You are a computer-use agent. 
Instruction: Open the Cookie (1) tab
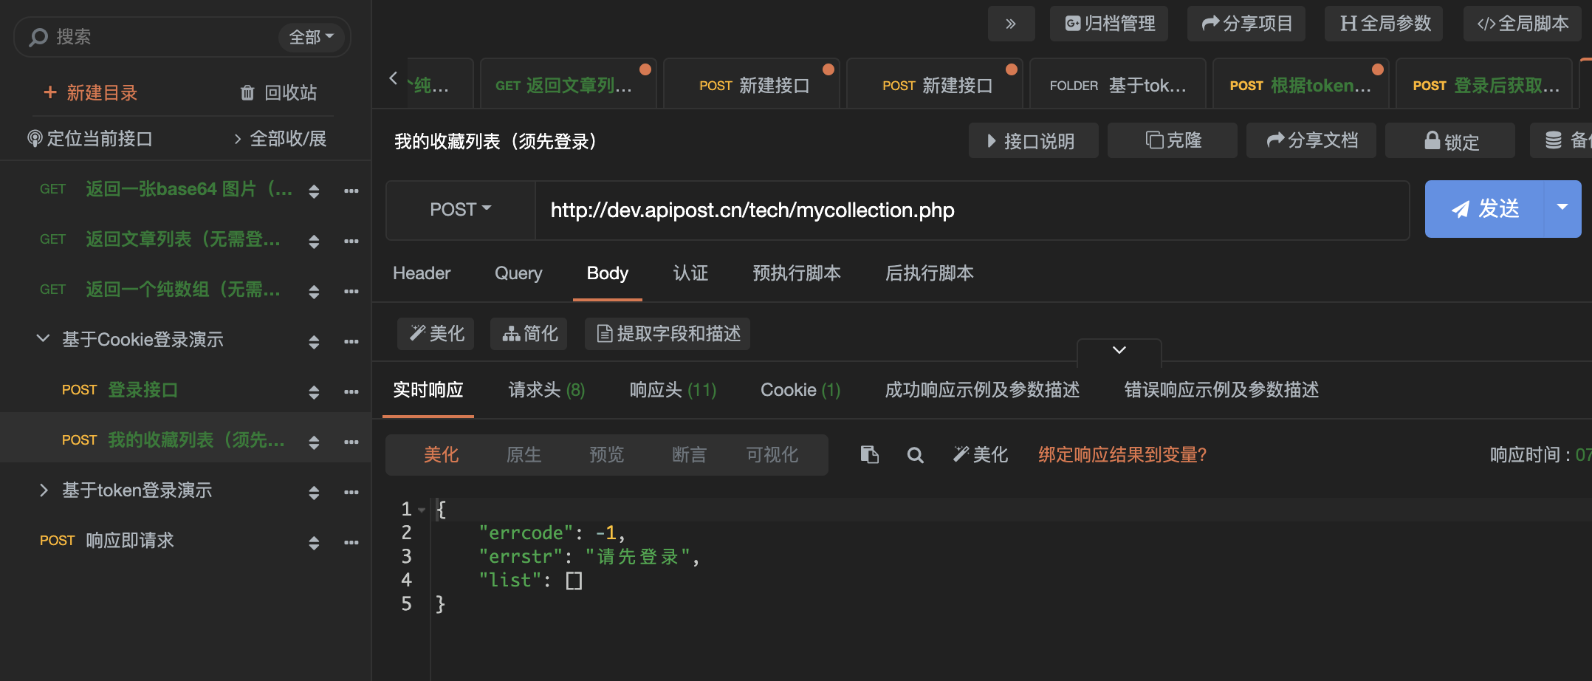coord(800,390)
